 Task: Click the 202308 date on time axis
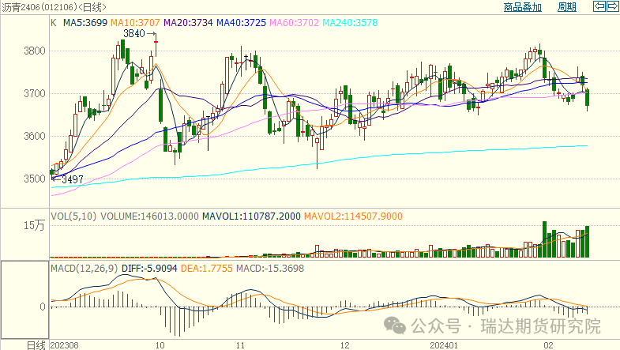tap(65, 345)
